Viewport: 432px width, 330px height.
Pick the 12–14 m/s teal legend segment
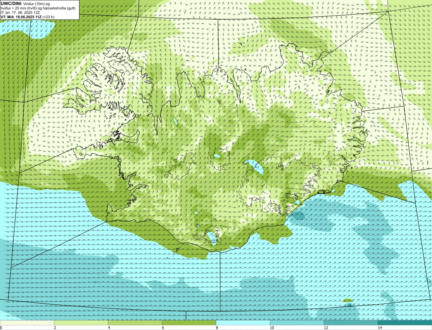click(351, 323)
